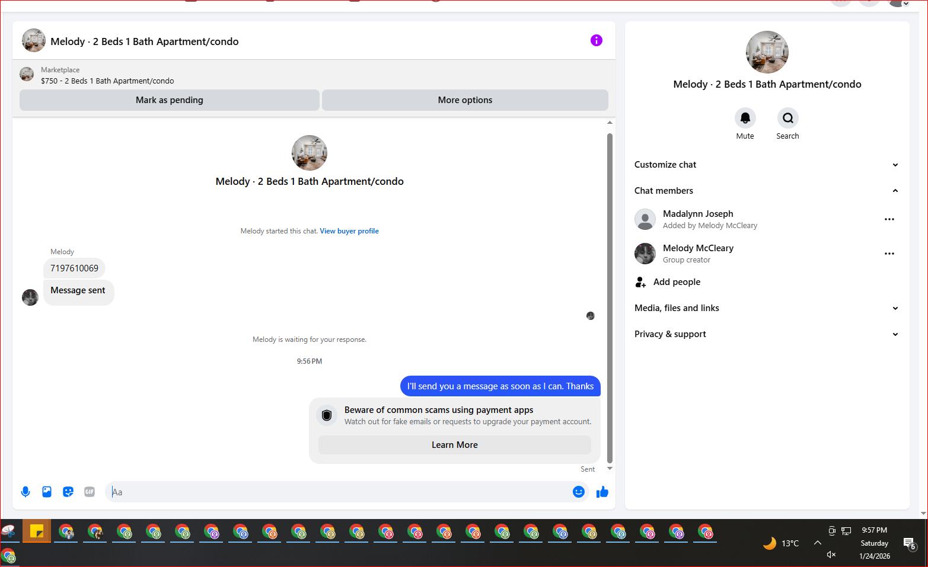928x567 pixels.
Task: Click the small seen-by avatar indicator
Action: [591, 316]
